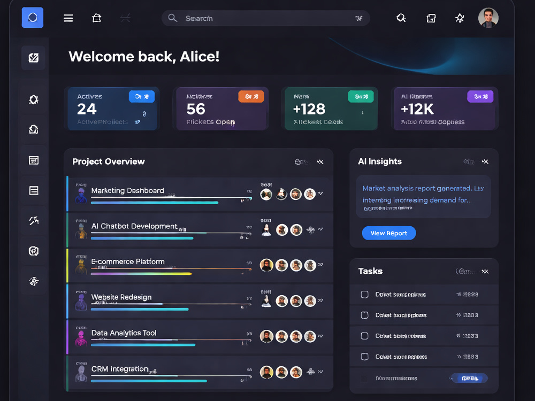The image size is (535, 401).
Task: Collapse Project Overview panel with X icon
Action: click(x=320, y=161)
